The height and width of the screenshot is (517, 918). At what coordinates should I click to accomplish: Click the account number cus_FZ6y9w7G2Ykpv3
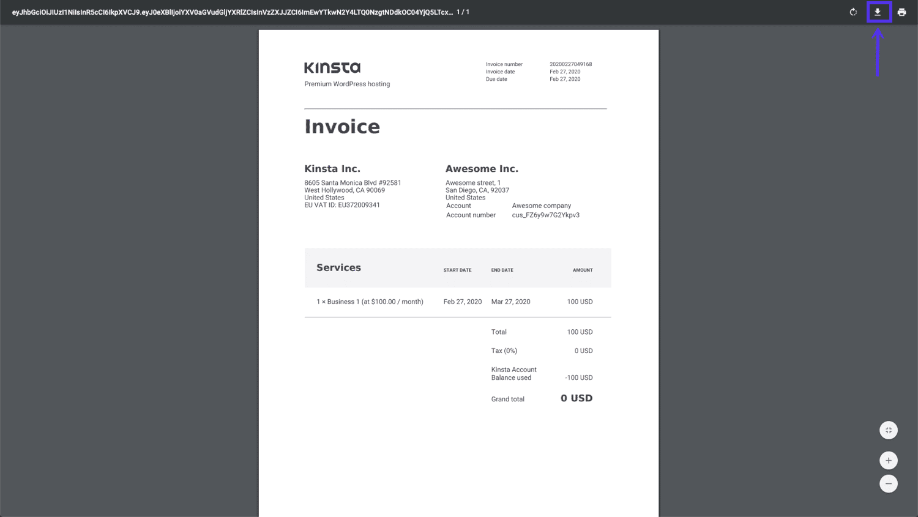545,215
